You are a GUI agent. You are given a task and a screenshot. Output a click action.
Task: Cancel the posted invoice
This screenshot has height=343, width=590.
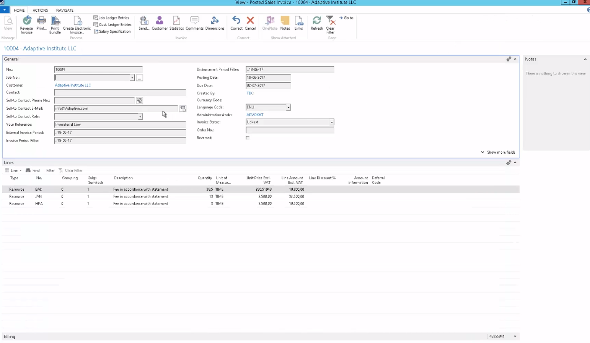(250, 21)
